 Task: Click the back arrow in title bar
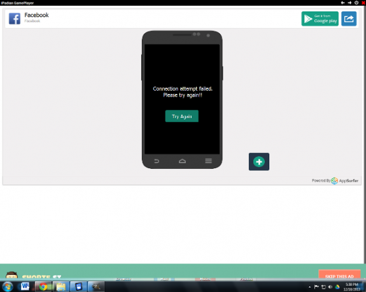pos(342,3)
